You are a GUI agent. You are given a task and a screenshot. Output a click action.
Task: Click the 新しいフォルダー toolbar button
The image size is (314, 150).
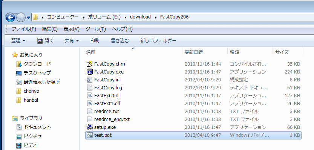point(158,41)
